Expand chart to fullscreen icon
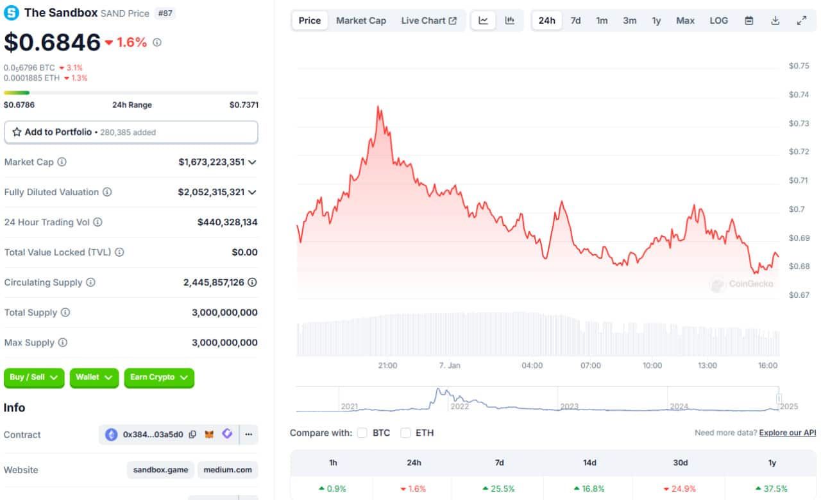The image size is (821, 500). click(x=802, y=21)
